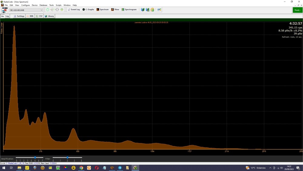Switch the scale to Log. mode
303x171 pixels.
click(8, 16)
